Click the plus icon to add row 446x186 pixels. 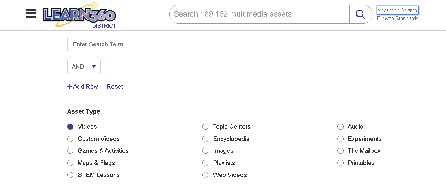coord(69,86)
